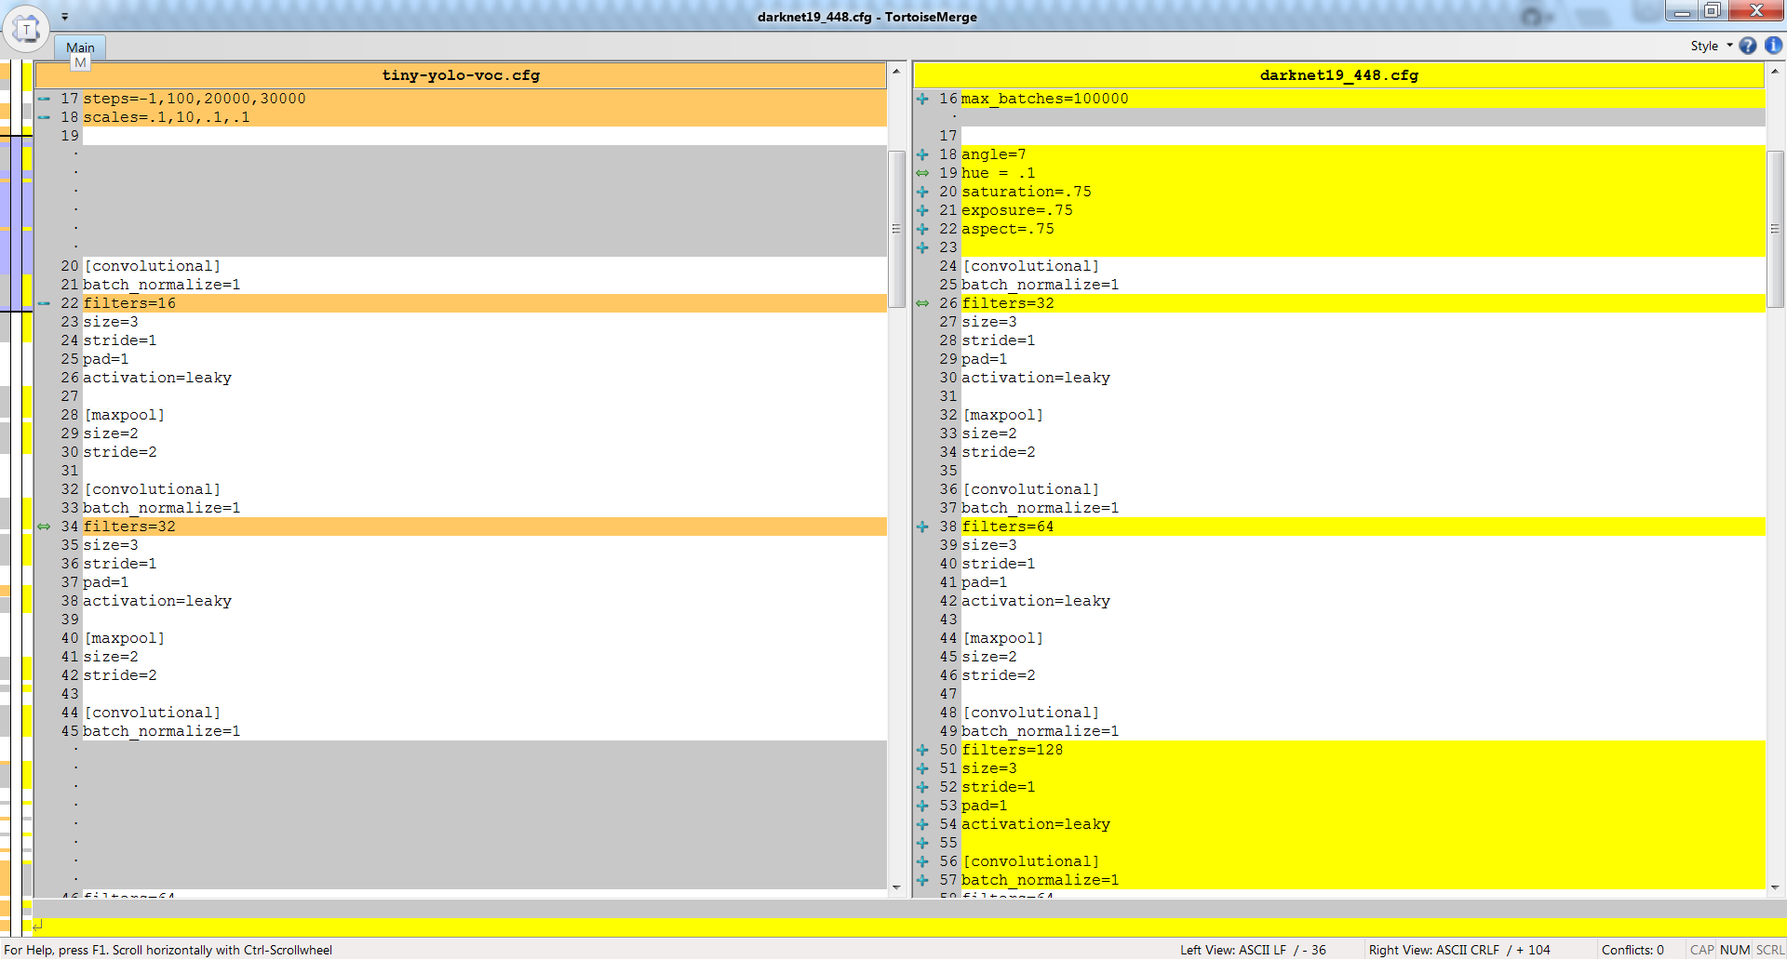Click the left locator bar diff overview

[x=16, y=498]
